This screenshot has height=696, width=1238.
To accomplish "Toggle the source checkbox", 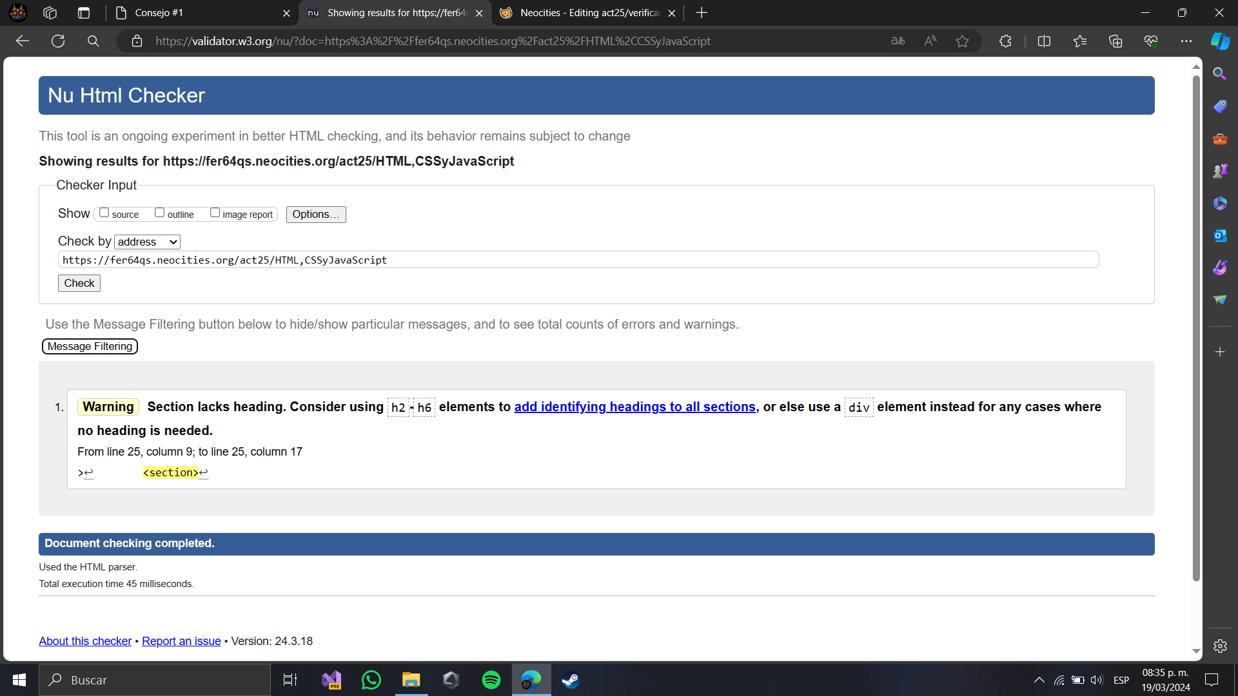I will [103, 213].
